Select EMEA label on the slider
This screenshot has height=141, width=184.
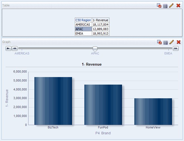168,53
